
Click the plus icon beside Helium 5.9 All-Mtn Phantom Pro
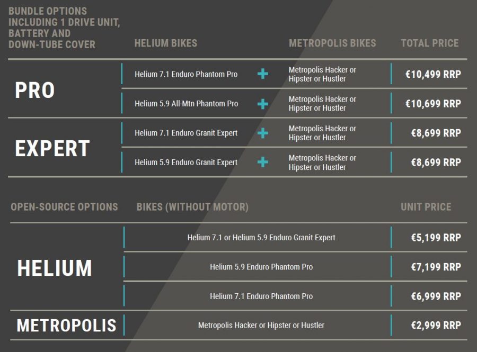click(262, 104)
